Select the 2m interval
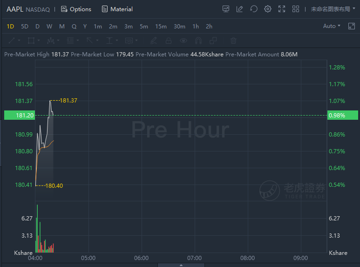This screenshot has height=267, width=360. (x=113, y=27)
